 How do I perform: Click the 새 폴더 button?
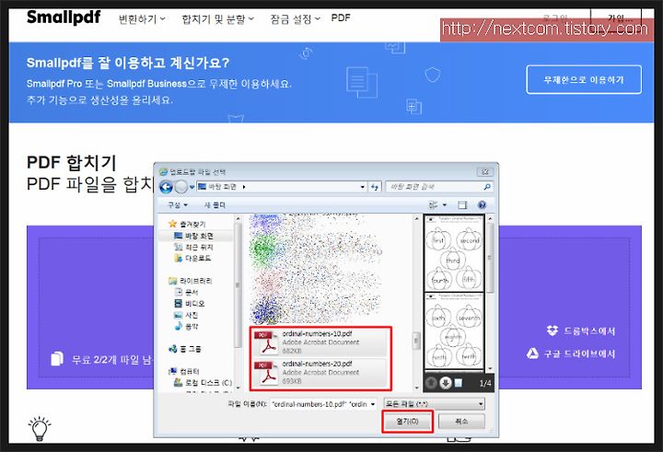click(x=215, y=205)
